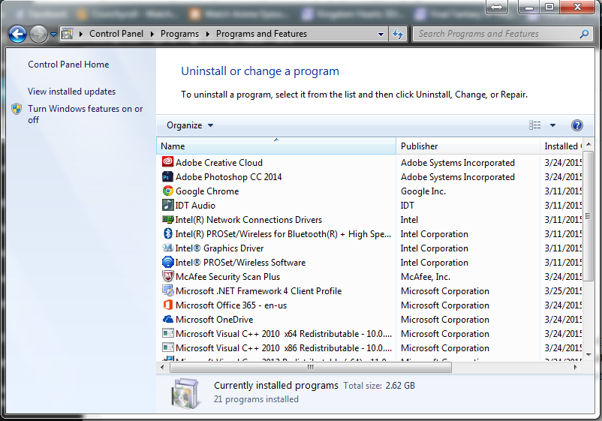
Task: Click the search magnifier icon
Action: point(583,34)
